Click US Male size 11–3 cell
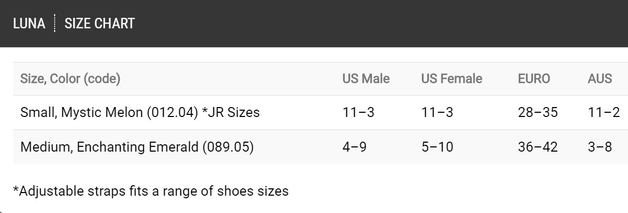The image size is (628, 213). pyautogui.click(x=358, y=112)
